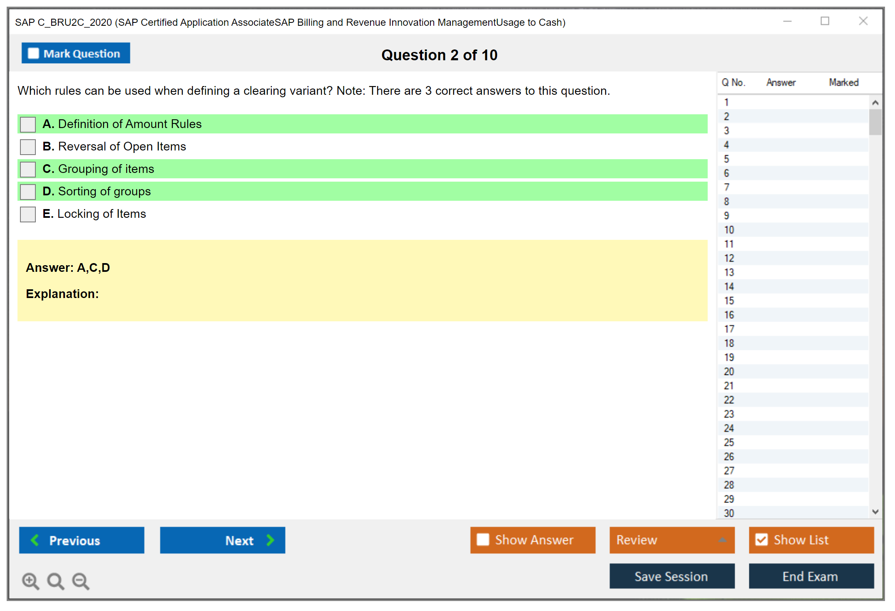The height and width of the screenshot is (611, 895).
Task: Click the zoom out magnifier icon
Action: coord(80,580)
